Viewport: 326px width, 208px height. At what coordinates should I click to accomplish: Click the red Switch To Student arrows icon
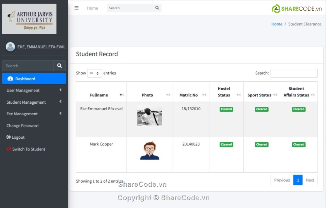(9, 149)
